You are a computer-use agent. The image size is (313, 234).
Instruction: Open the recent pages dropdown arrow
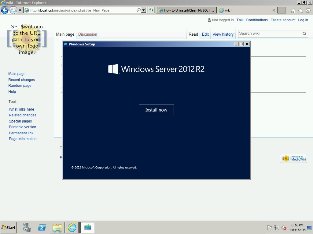tap(20, 10)
